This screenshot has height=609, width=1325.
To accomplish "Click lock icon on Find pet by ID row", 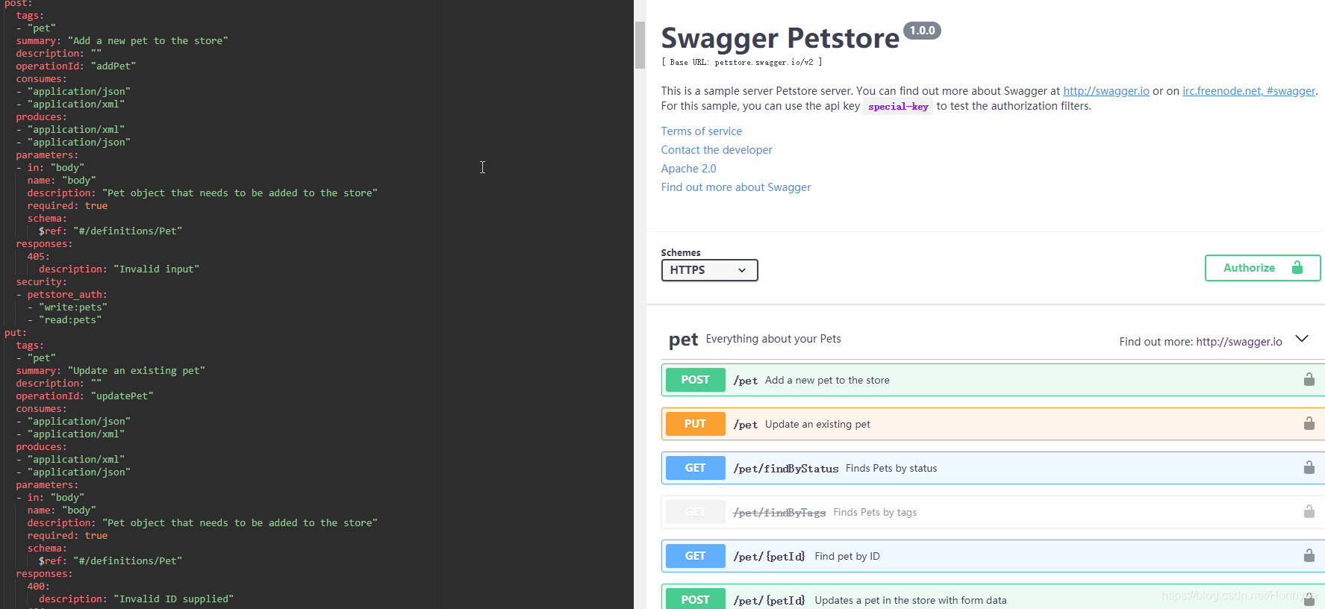I will 1309,555.
